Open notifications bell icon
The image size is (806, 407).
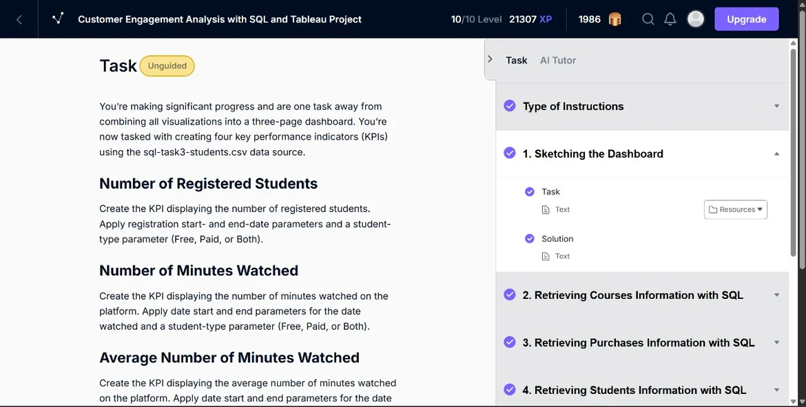tap(670, 19)
